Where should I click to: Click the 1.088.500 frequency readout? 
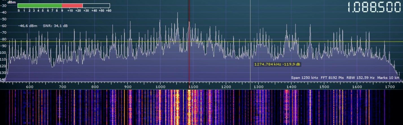click(374, 8)
